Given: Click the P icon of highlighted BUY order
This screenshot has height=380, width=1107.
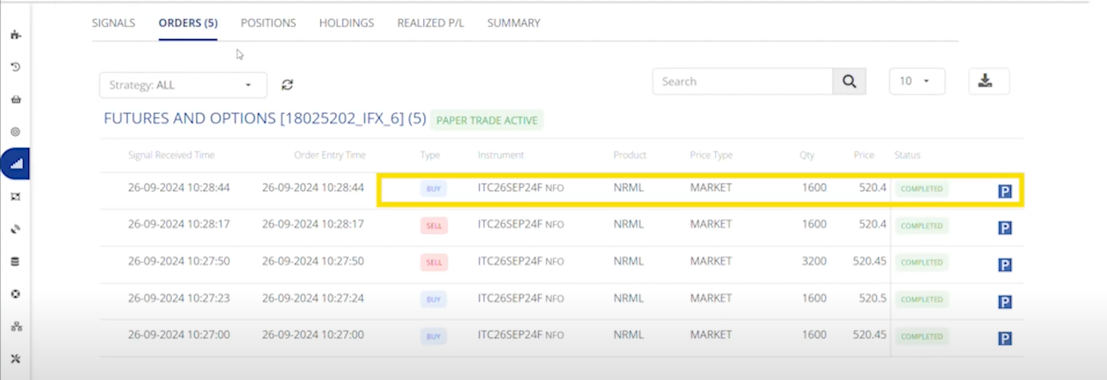Looking at the screenshot, I should pos(1005,191).
